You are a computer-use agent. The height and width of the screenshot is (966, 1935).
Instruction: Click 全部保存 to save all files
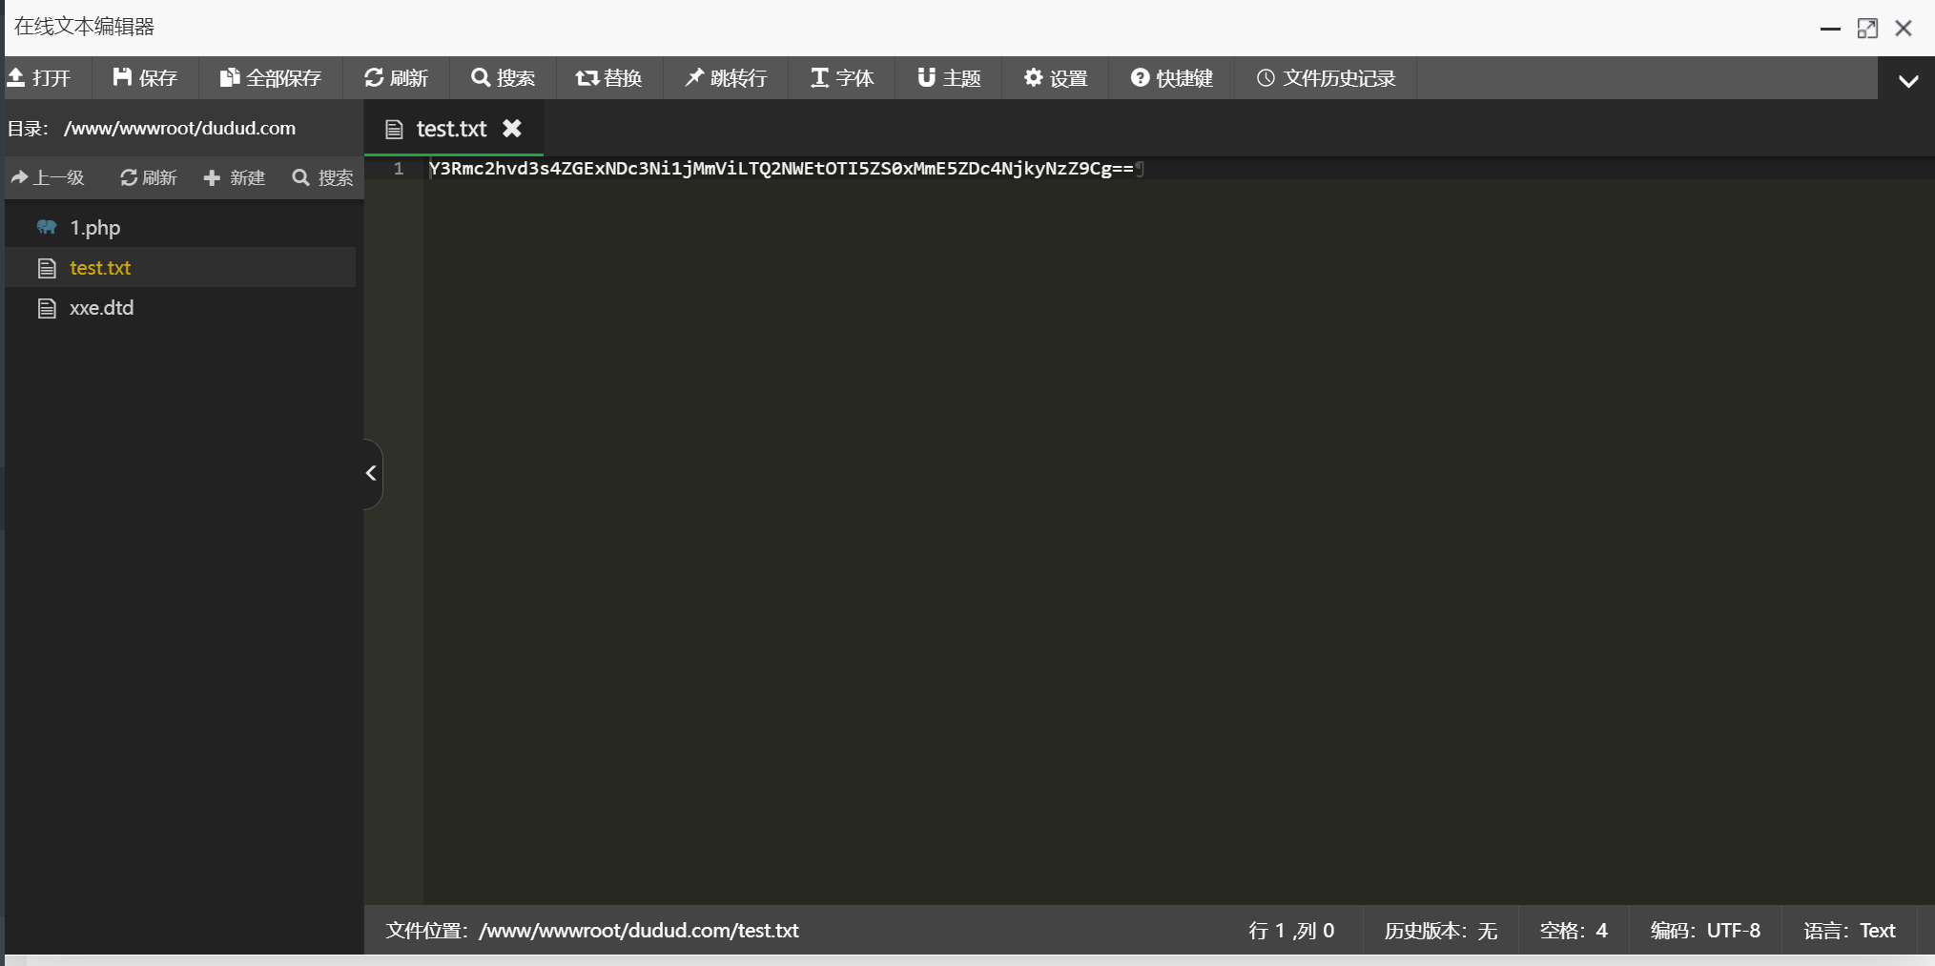tap(271, 78)
